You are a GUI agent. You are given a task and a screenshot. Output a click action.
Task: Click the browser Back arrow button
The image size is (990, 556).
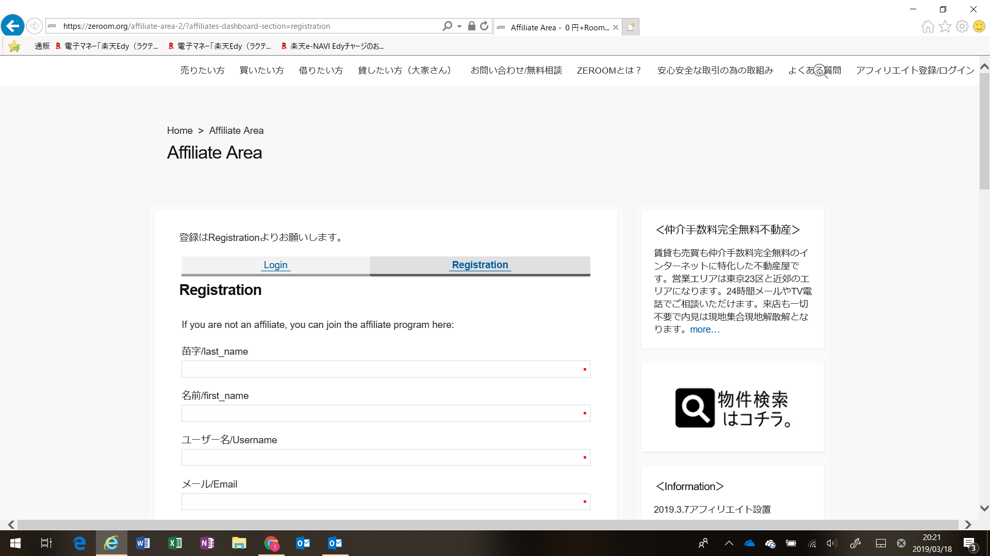[x=12, y=26]
